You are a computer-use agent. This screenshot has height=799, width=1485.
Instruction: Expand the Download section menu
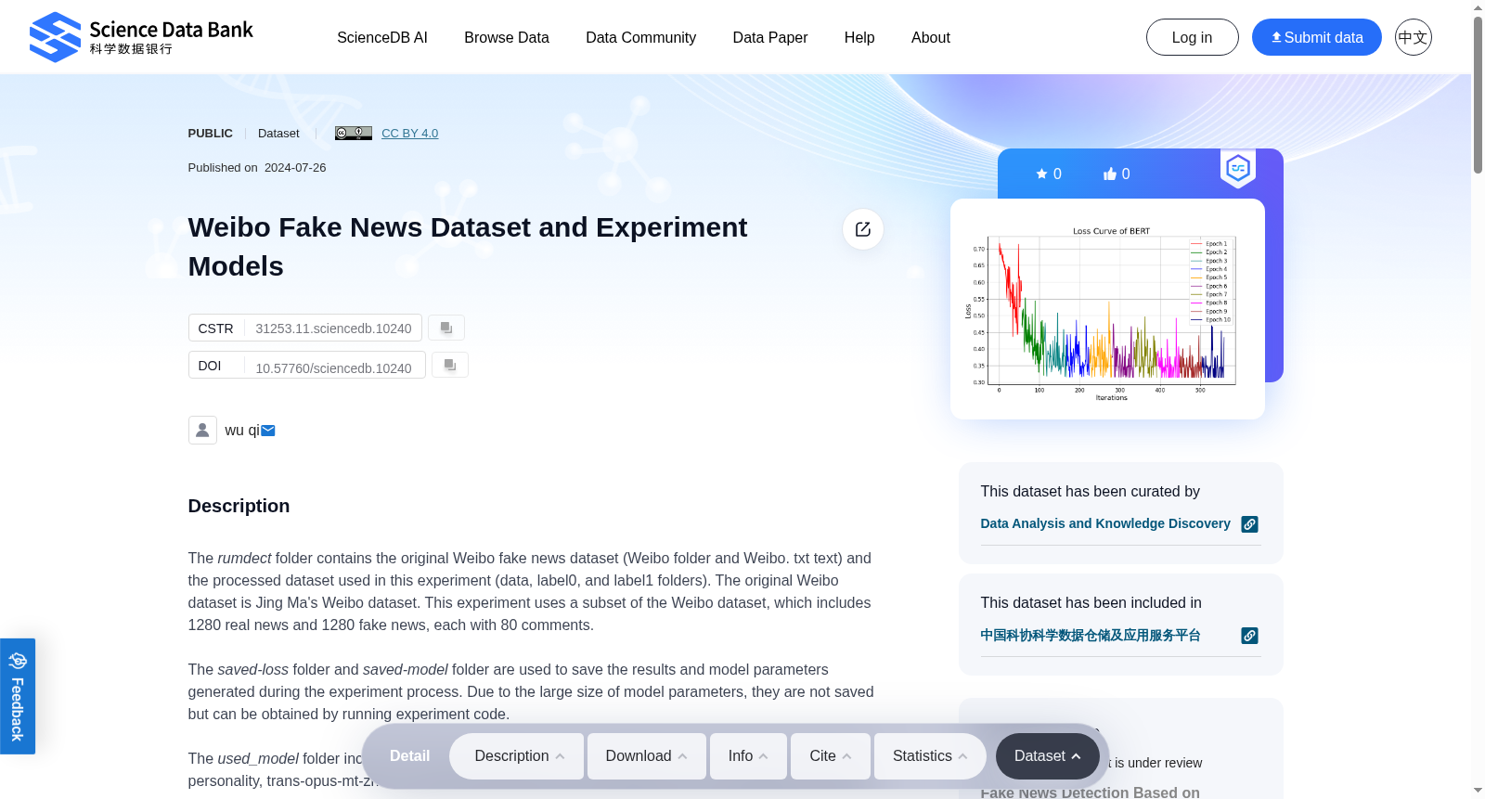click(647, 756)
